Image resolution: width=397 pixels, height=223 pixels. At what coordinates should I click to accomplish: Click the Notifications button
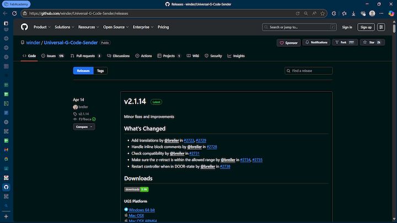(316, 42)
